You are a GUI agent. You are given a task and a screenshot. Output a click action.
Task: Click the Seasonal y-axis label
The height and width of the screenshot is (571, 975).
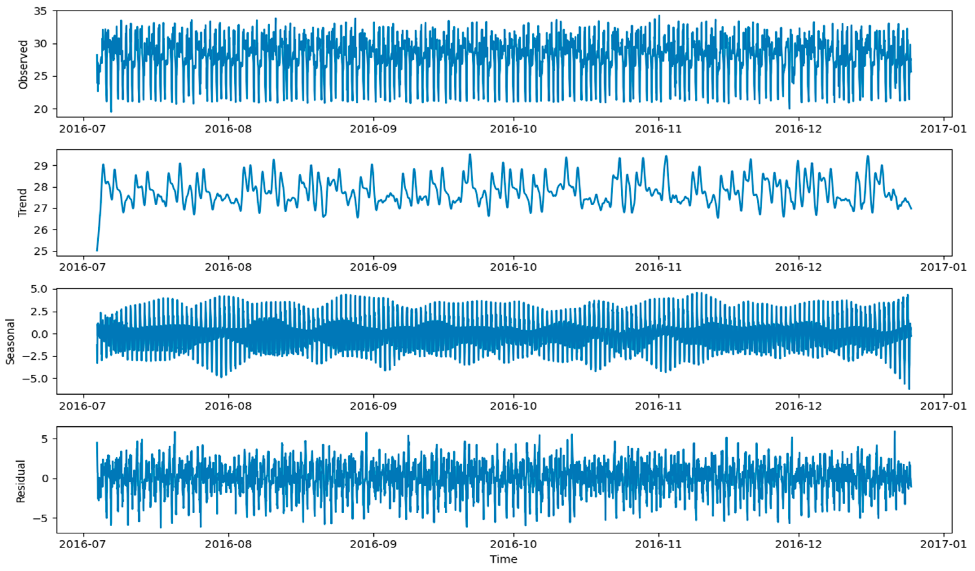click(10, 342)
